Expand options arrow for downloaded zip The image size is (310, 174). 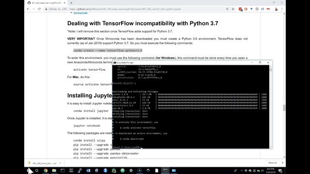(60, 163)
